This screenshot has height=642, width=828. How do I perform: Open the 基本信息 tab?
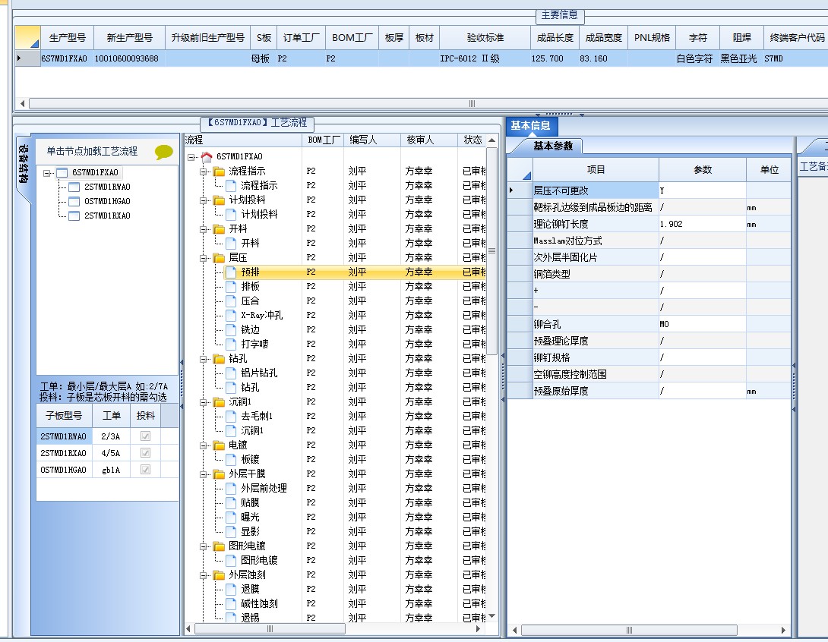coord(530,125)
